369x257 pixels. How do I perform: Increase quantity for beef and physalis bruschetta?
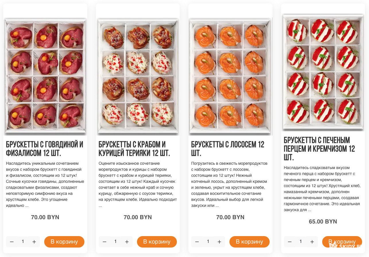pyautogui.click(x=34, y=242)
